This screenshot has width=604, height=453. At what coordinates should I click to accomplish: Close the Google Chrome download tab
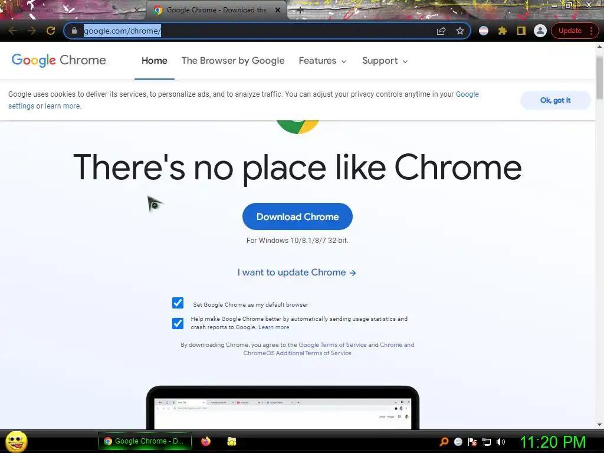(x=278, y=10)
